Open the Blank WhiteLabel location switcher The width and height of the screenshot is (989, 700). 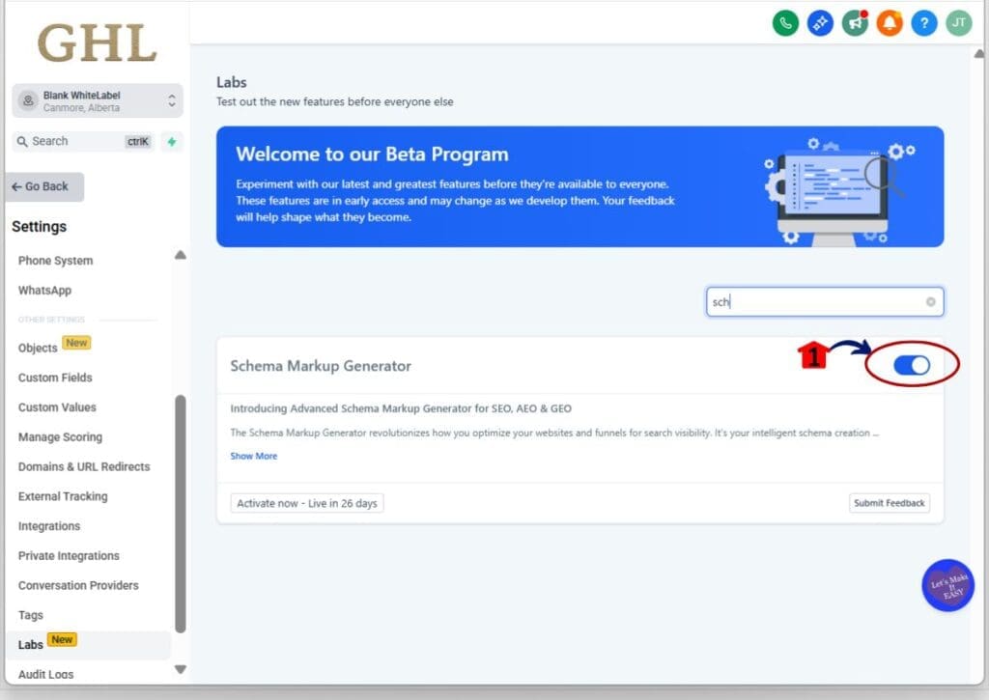(x=97, y=100)
